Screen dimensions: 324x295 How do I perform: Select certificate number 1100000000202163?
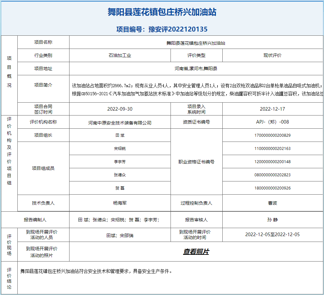(272, 149)
